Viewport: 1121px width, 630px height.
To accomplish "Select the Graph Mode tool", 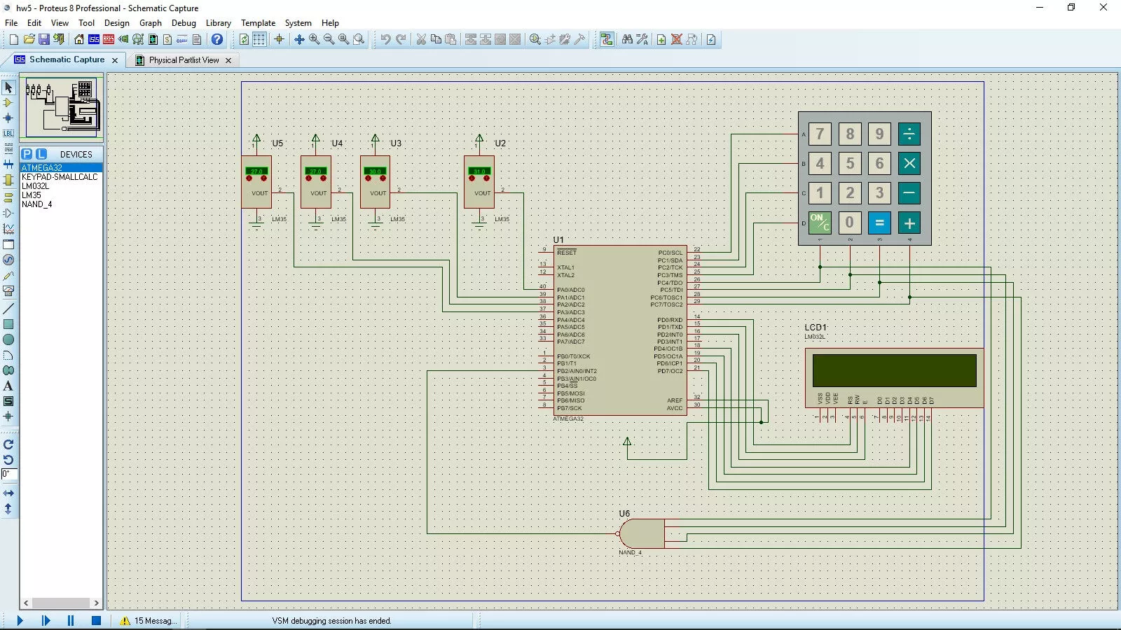I will (x=8, y=229).
